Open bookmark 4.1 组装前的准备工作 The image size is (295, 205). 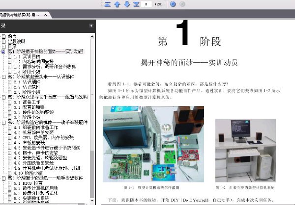coord(36,128)
